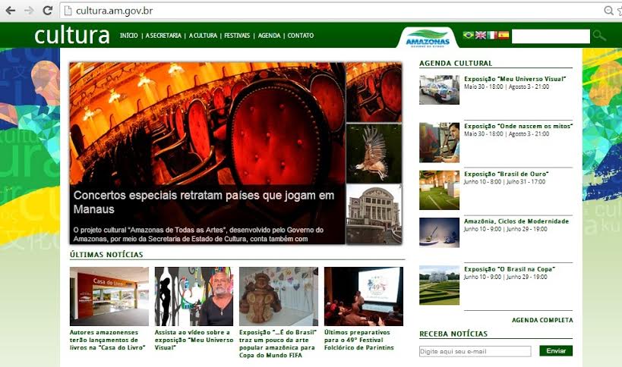Click painted car thumbnail in agenda

point(439,90)
